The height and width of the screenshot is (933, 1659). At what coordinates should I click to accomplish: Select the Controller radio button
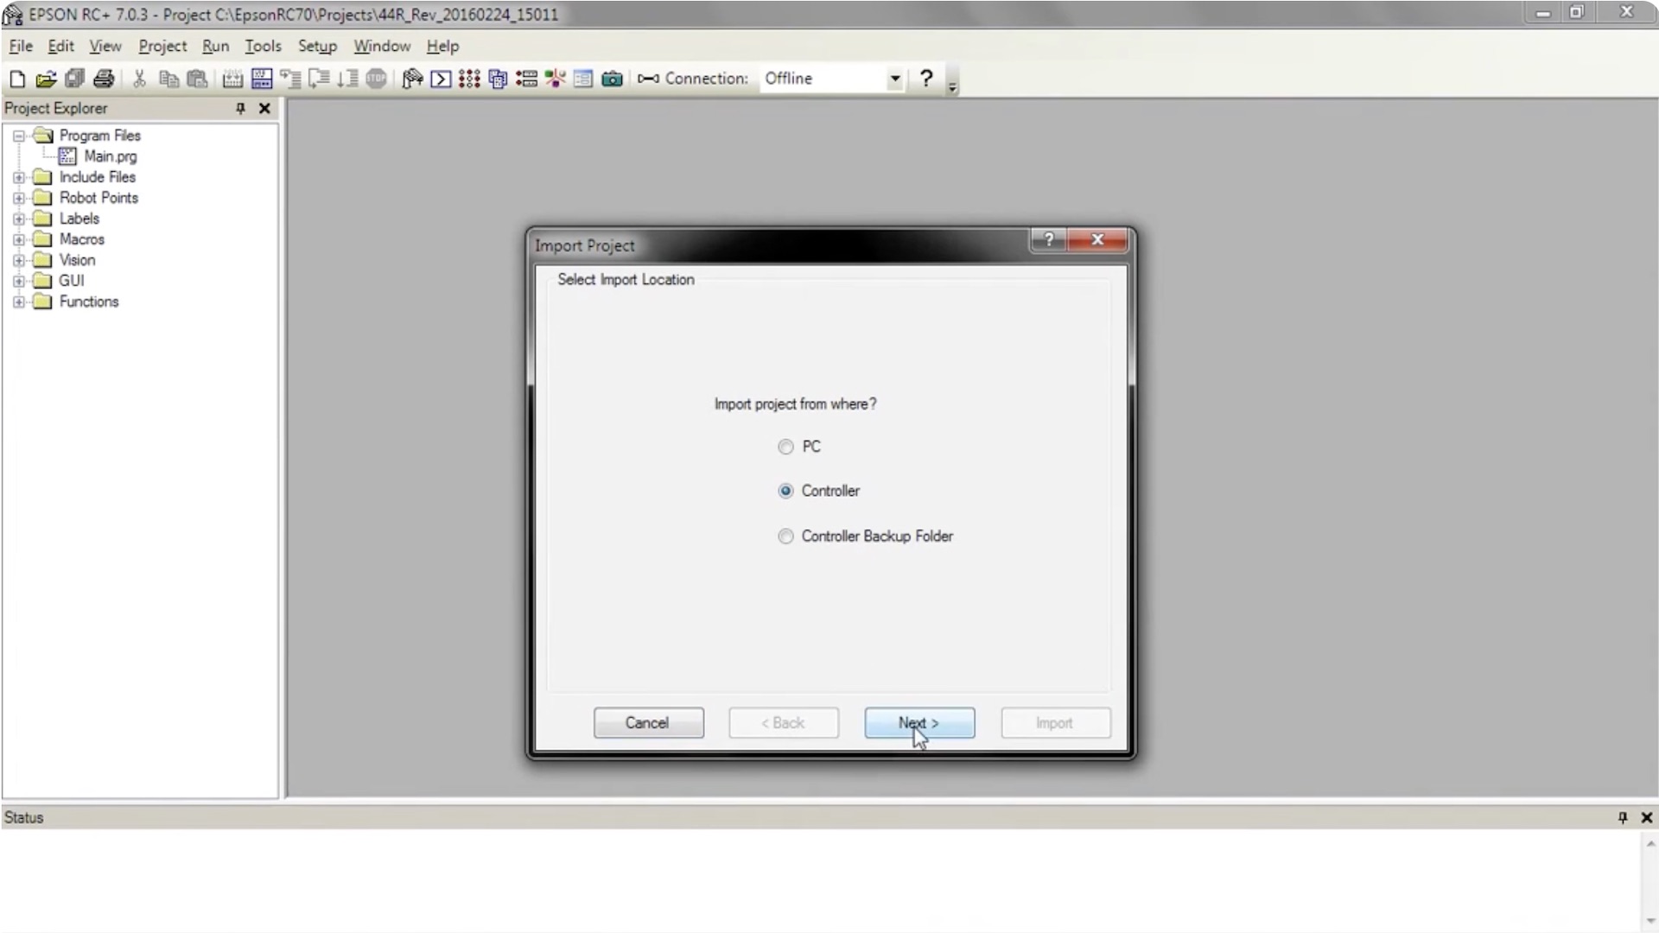785,491
